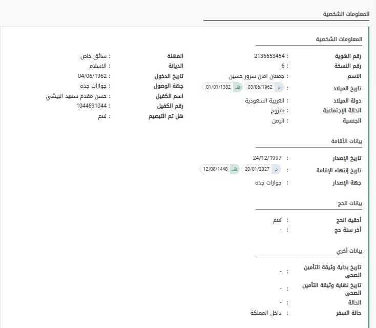Click the Gregorian badge beside expiry date 20/01/2027
Image resolution: width=376 pixels, height=328 pixels.
pyautogui.click(x=277, y=169)
